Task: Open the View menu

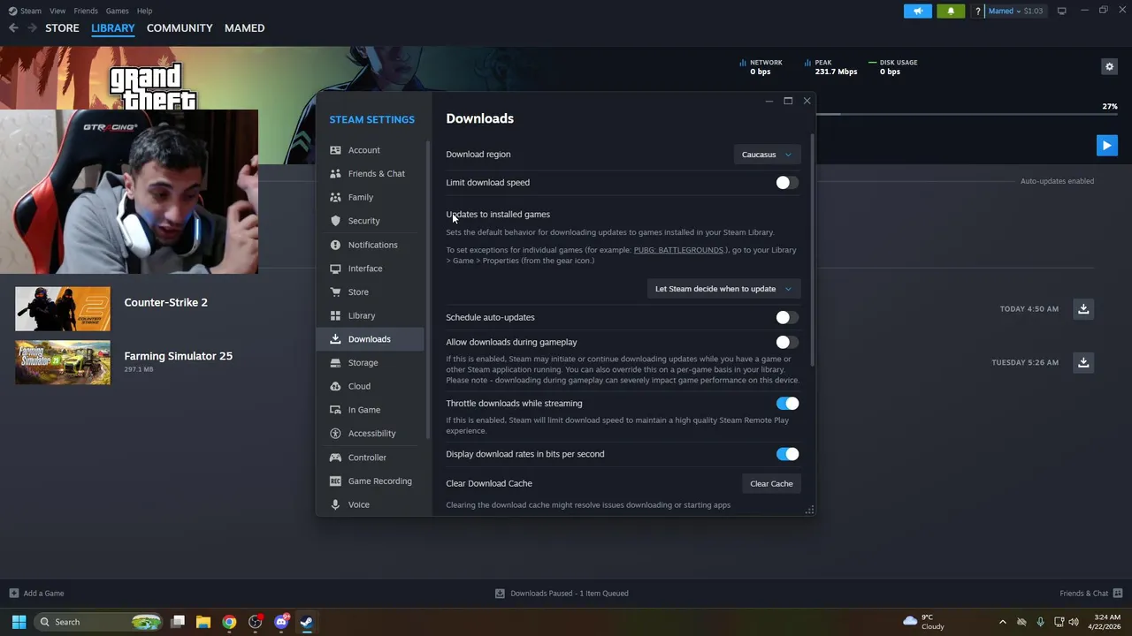Action: pyautogui.click(x=57, y=11)
